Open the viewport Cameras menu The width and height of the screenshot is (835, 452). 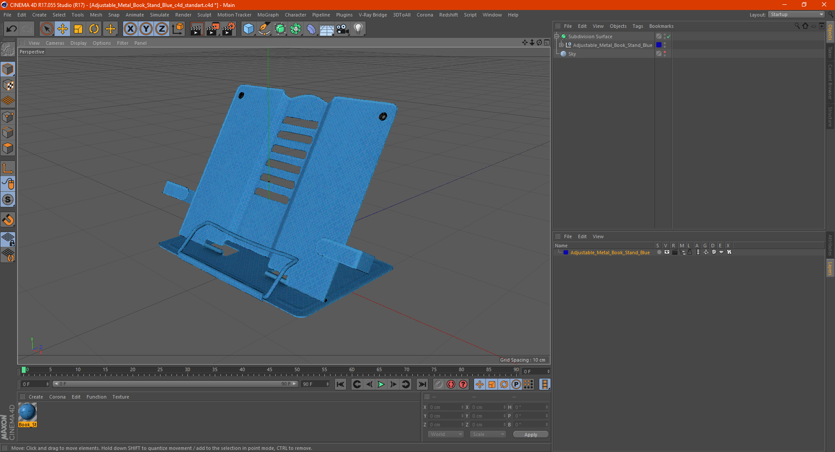pos(55,43)
